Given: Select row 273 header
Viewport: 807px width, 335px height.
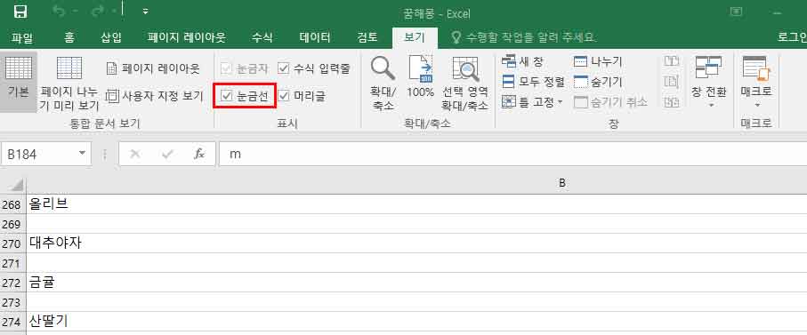Looking at the screenshot, I should pos(12,302).
